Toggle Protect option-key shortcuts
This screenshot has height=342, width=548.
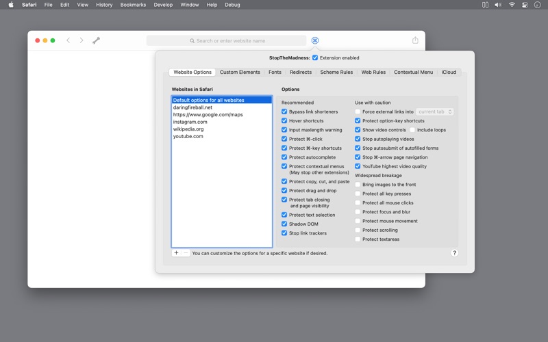(x=358, y=121)
